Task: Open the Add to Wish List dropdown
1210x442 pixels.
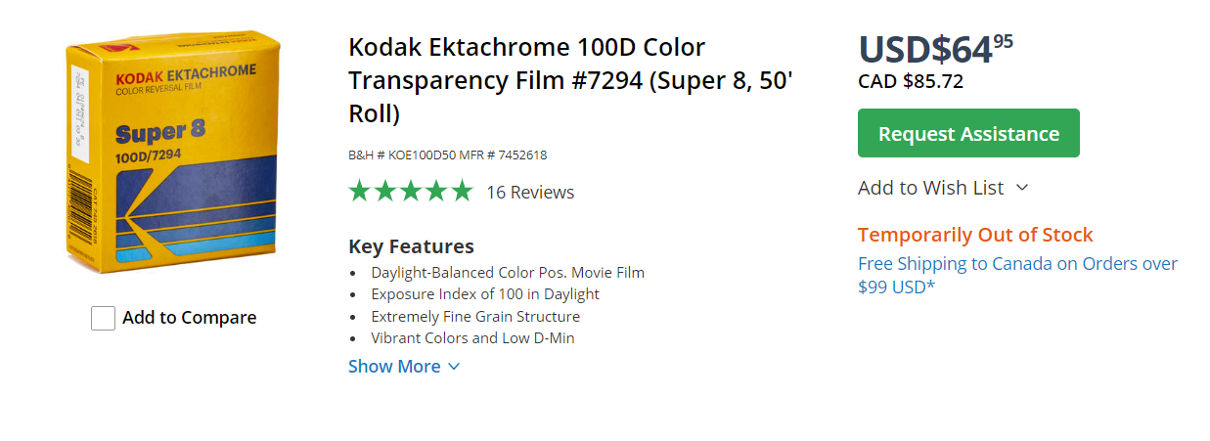Action: point(943,188)
